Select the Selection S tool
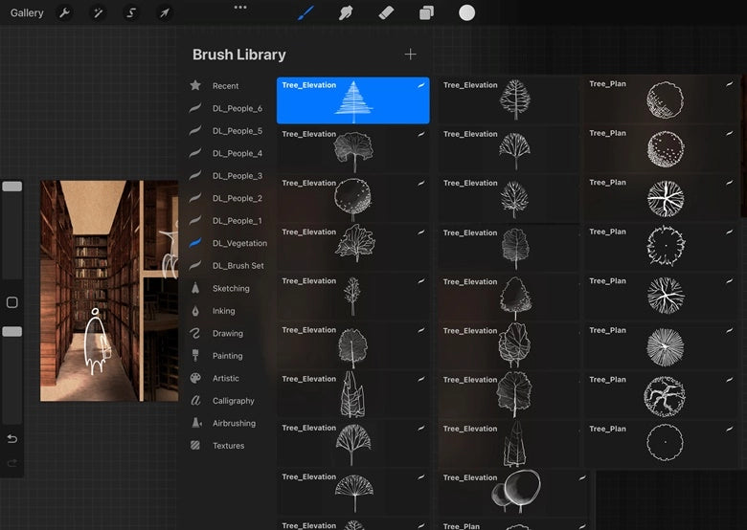 [x=131, y=13]
